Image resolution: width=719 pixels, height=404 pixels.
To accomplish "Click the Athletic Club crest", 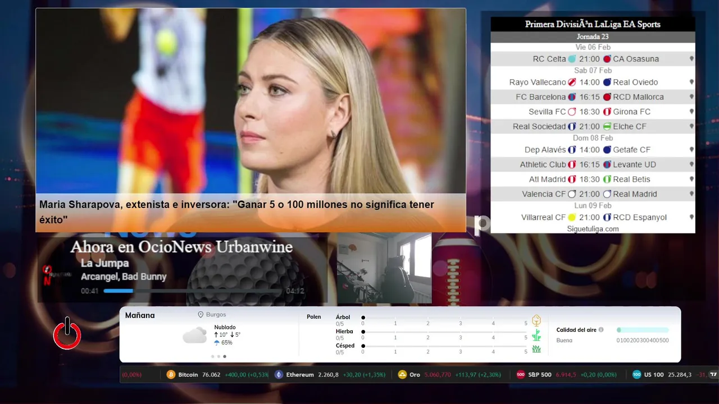I will click(572, 164).
